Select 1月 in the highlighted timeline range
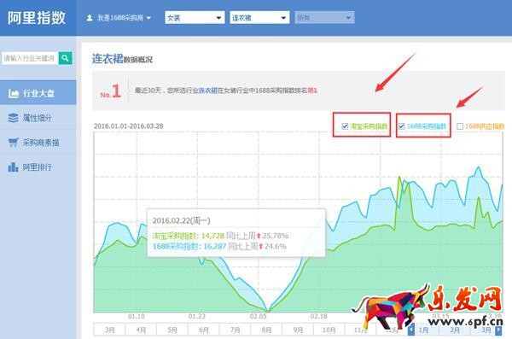 tap(424, 330)
